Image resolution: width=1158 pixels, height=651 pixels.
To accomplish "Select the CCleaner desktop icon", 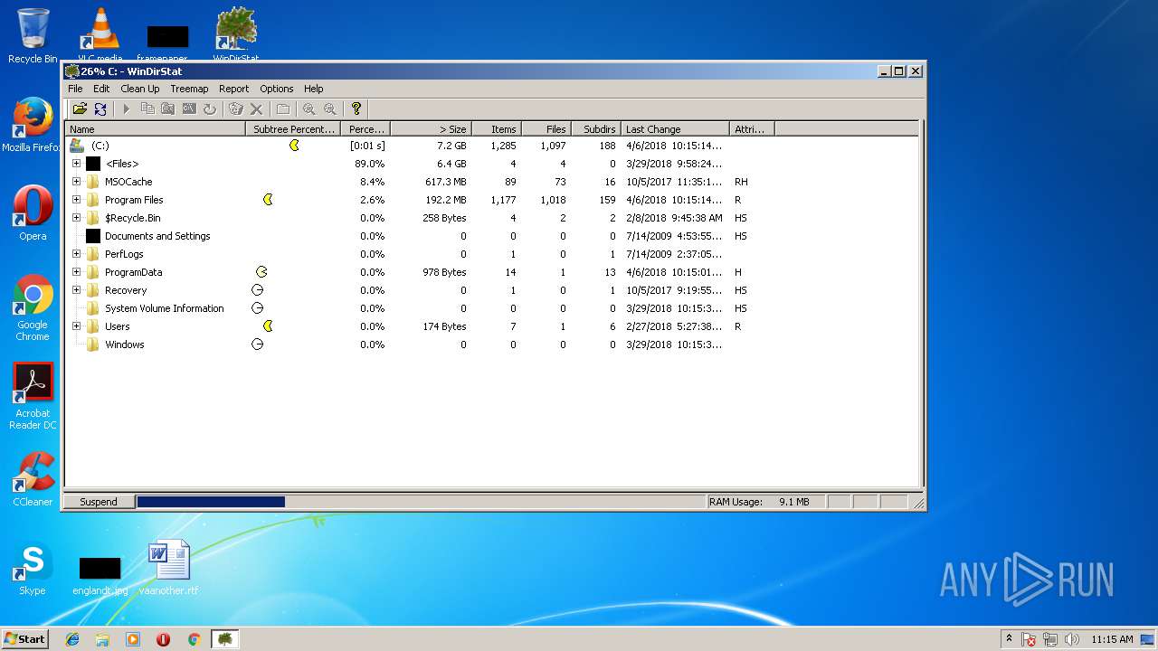I will coord(33,479).
